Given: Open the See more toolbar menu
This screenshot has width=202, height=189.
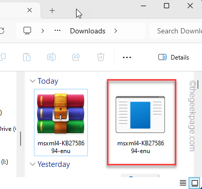Looking at the screenshot, I should pyautogui.click(x=127, y=58).
